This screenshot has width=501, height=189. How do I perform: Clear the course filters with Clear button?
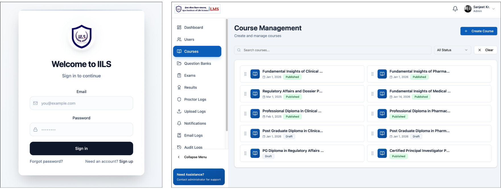[x=485, y=50]
